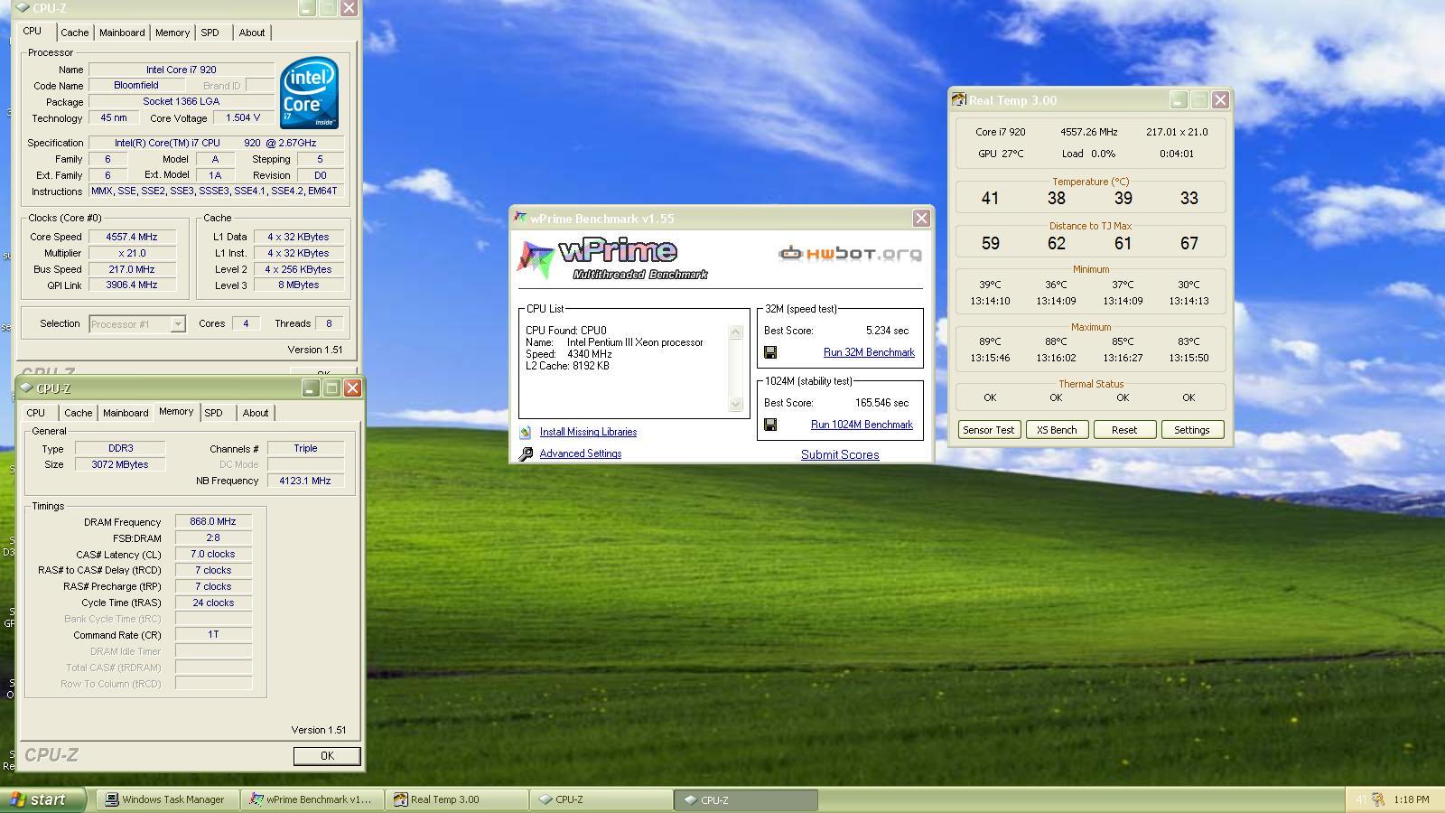Minimize the Real Temp window

click(1179, 100)
